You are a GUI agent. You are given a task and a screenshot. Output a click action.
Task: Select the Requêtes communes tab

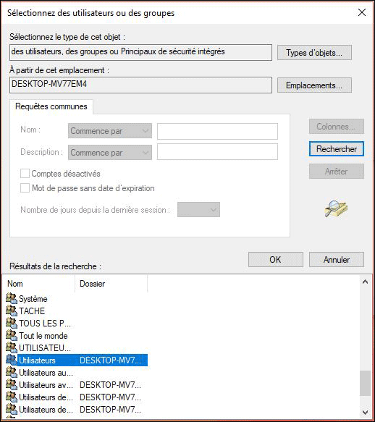[x=51, y=106]
